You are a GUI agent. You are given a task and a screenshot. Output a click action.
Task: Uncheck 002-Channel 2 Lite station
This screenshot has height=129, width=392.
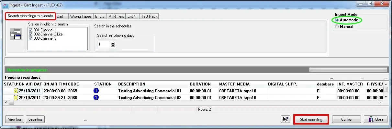point(31,34)
